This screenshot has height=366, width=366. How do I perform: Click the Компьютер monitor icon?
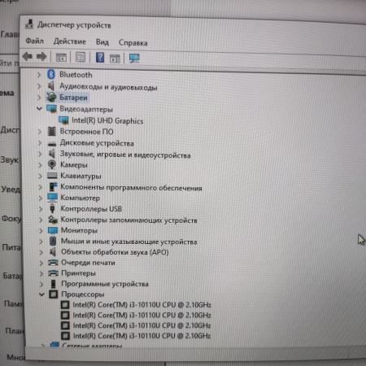click(53, 198)
